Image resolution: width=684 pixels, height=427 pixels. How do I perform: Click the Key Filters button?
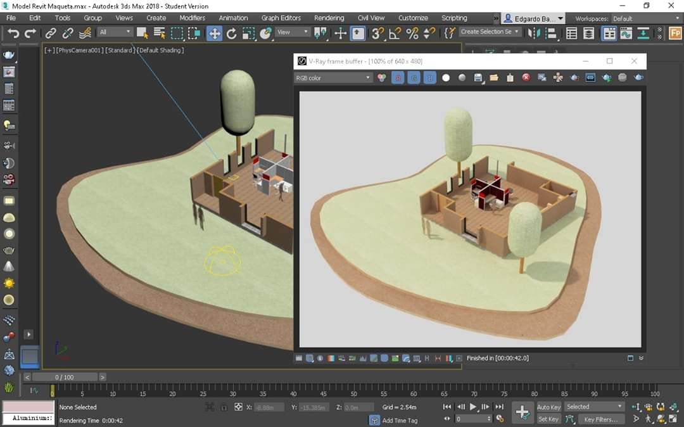[600, 419]
